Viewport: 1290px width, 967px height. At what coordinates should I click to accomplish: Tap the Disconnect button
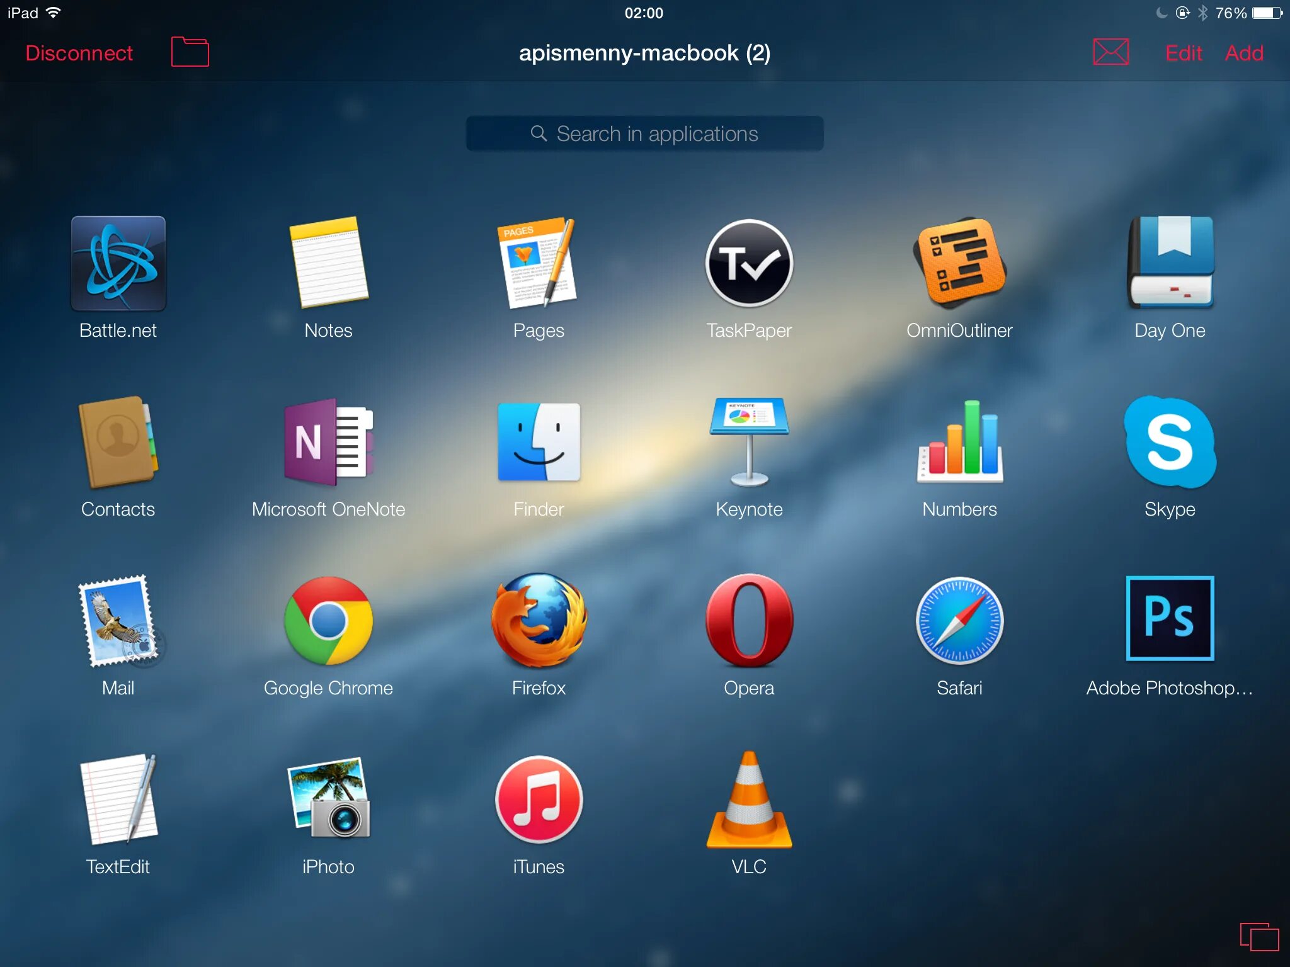tap(79, 53)
